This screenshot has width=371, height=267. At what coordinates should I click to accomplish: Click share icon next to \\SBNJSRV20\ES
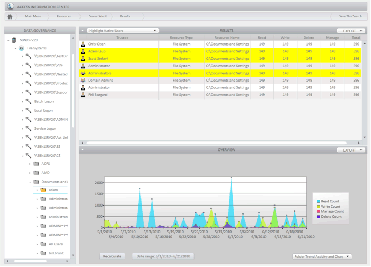(x=29, y=147)
